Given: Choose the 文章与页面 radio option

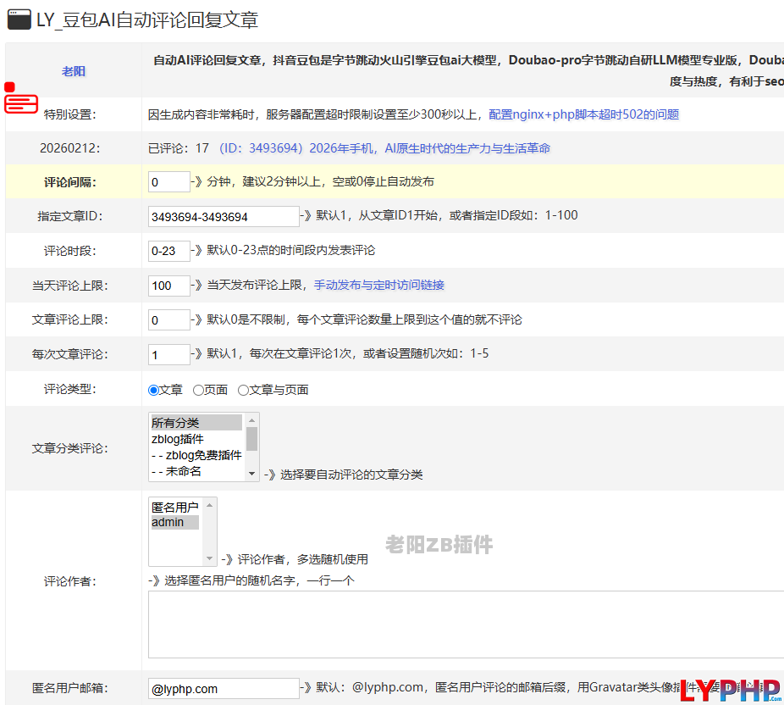Looking at the screenshot, I should [x=243, y=390].
